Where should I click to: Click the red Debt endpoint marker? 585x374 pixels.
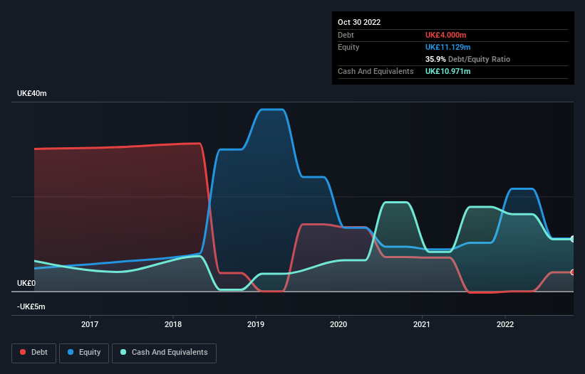[x=573, y=272]
